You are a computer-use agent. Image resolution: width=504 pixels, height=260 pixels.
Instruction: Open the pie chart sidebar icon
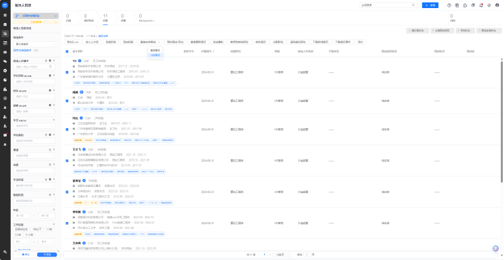[x=5, y=80]
